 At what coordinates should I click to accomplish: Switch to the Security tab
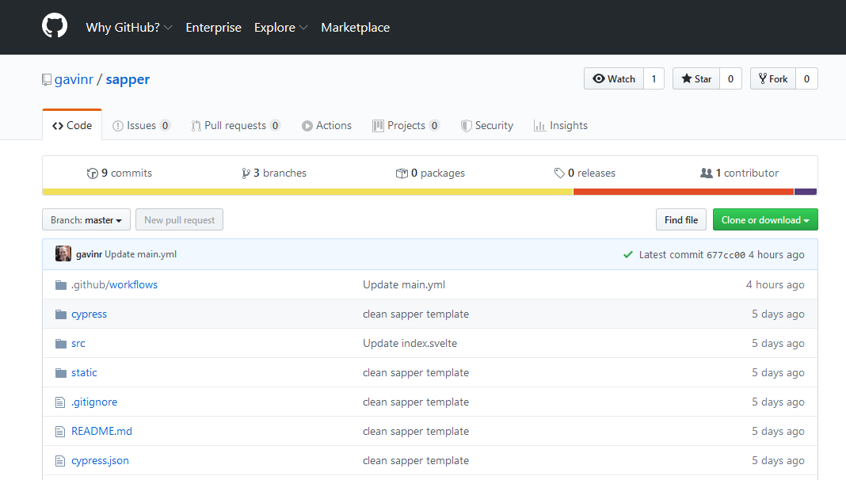click(x=486, y=126)
